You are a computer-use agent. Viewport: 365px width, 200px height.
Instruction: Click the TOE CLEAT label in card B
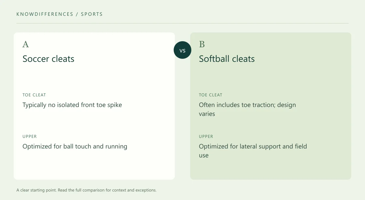pos(210,95)
